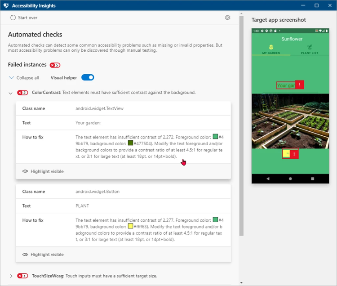Screen dimensions: 337x286
Task: Close the Accessibility Insights window
Action: point(330,5)
